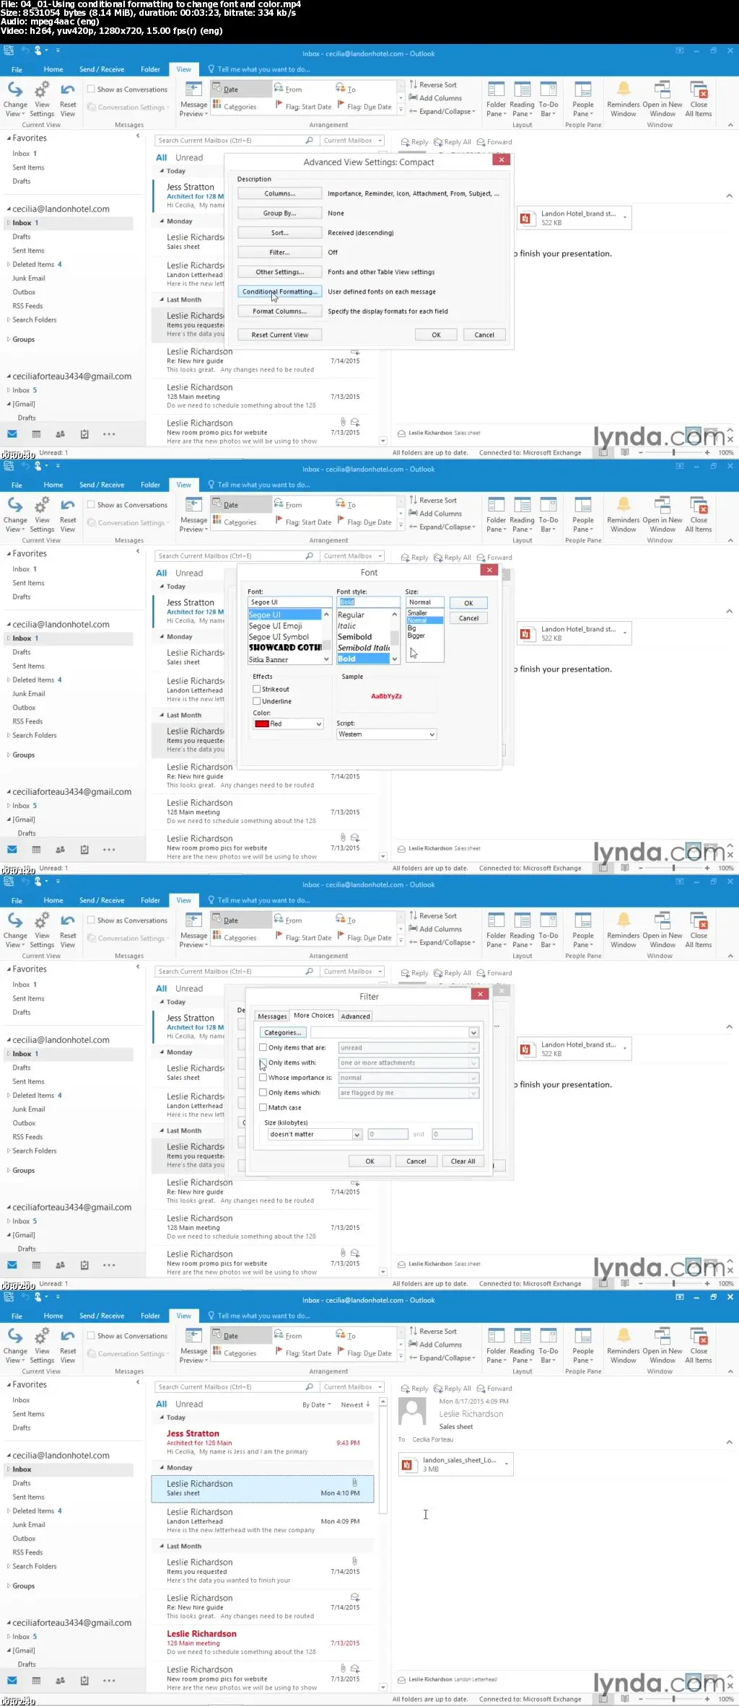Expand the landon_sales_sheet attachment dropdown arrow
The image size is (739, 1706).
(x=507, y=1464)
